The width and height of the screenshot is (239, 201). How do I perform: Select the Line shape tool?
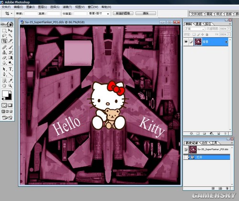point(11,74)
